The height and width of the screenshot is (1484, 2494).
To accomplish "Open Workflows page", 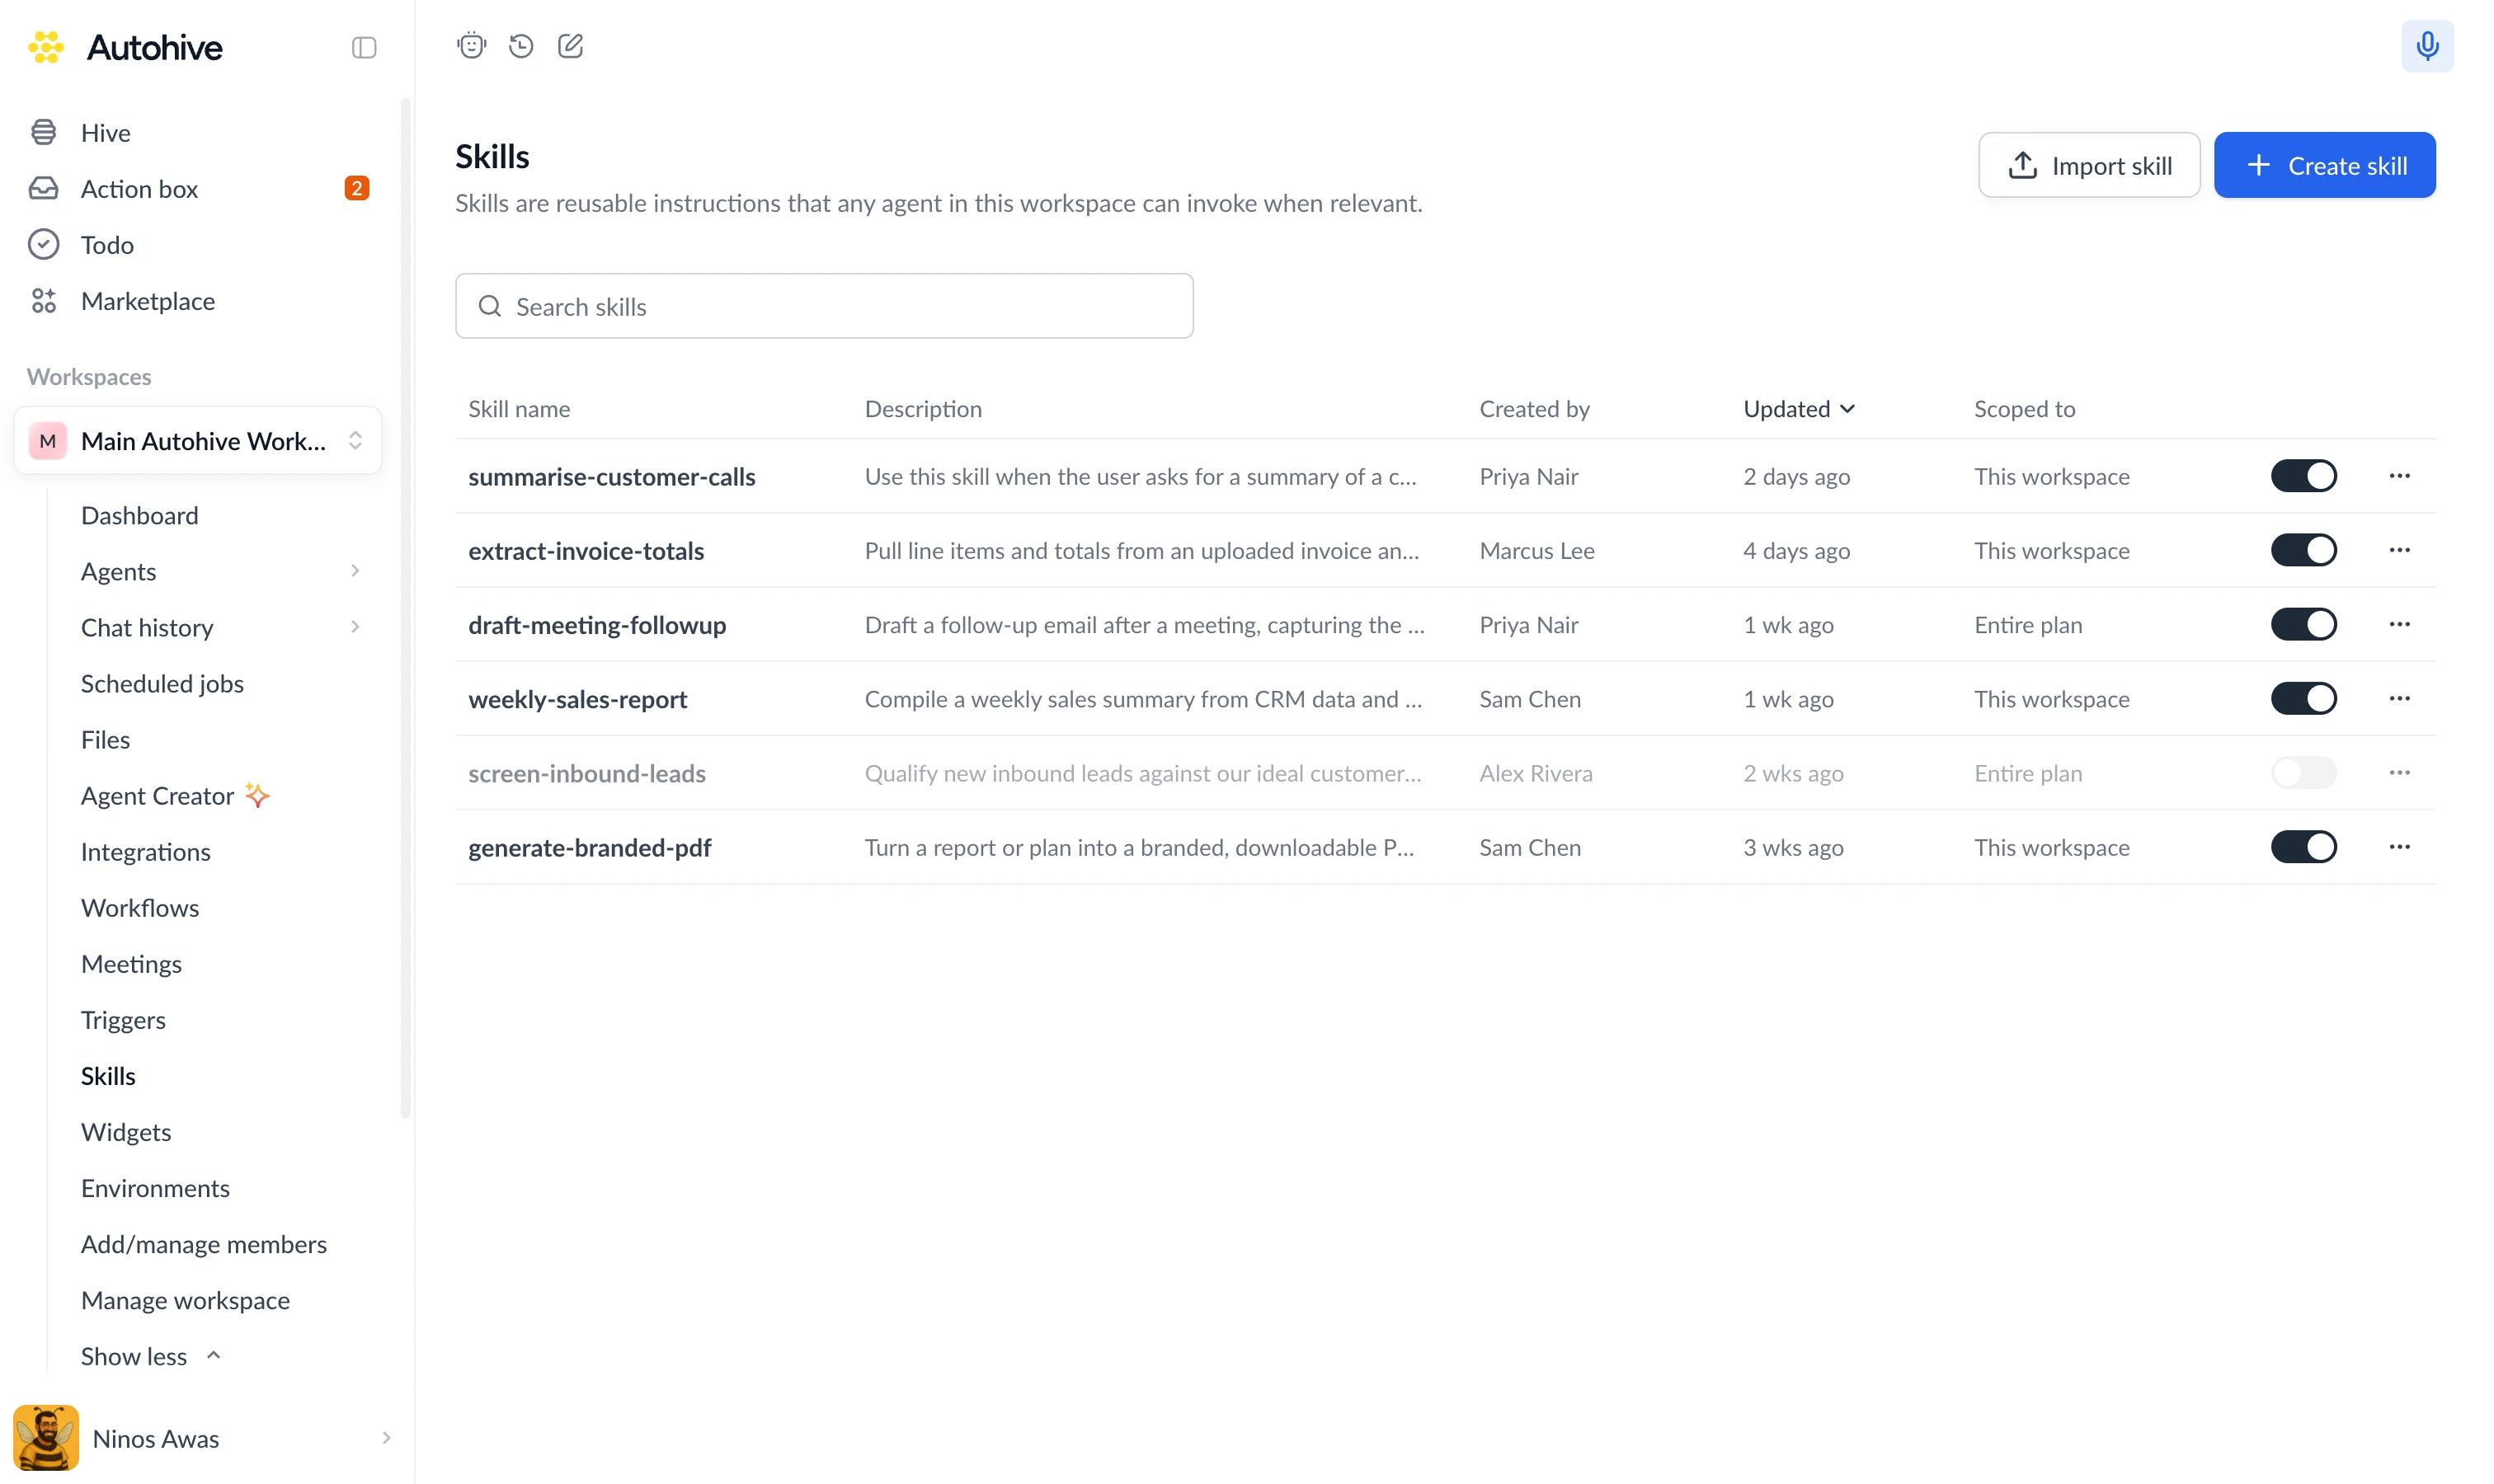I will pyautogui.click(x=140, y=907).
